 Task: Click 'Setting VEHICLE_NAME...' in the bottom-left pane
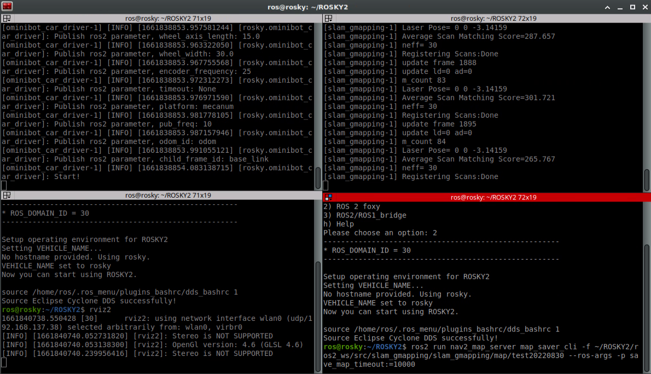tap(52, 249)
